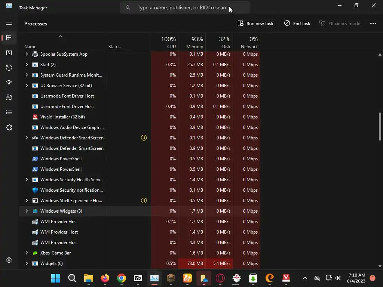This screenshot has height=287, width=383.
Task: Show hidden system tray icons
Action: tap(305, 278)
